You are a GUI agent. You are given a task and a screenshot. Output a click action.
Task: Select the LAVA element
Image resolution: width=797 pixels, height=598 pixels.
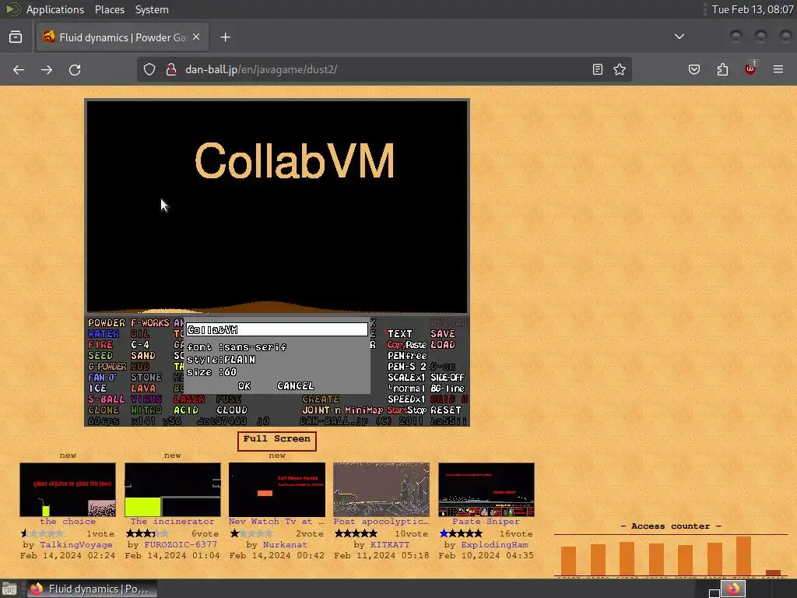(143, 389)
